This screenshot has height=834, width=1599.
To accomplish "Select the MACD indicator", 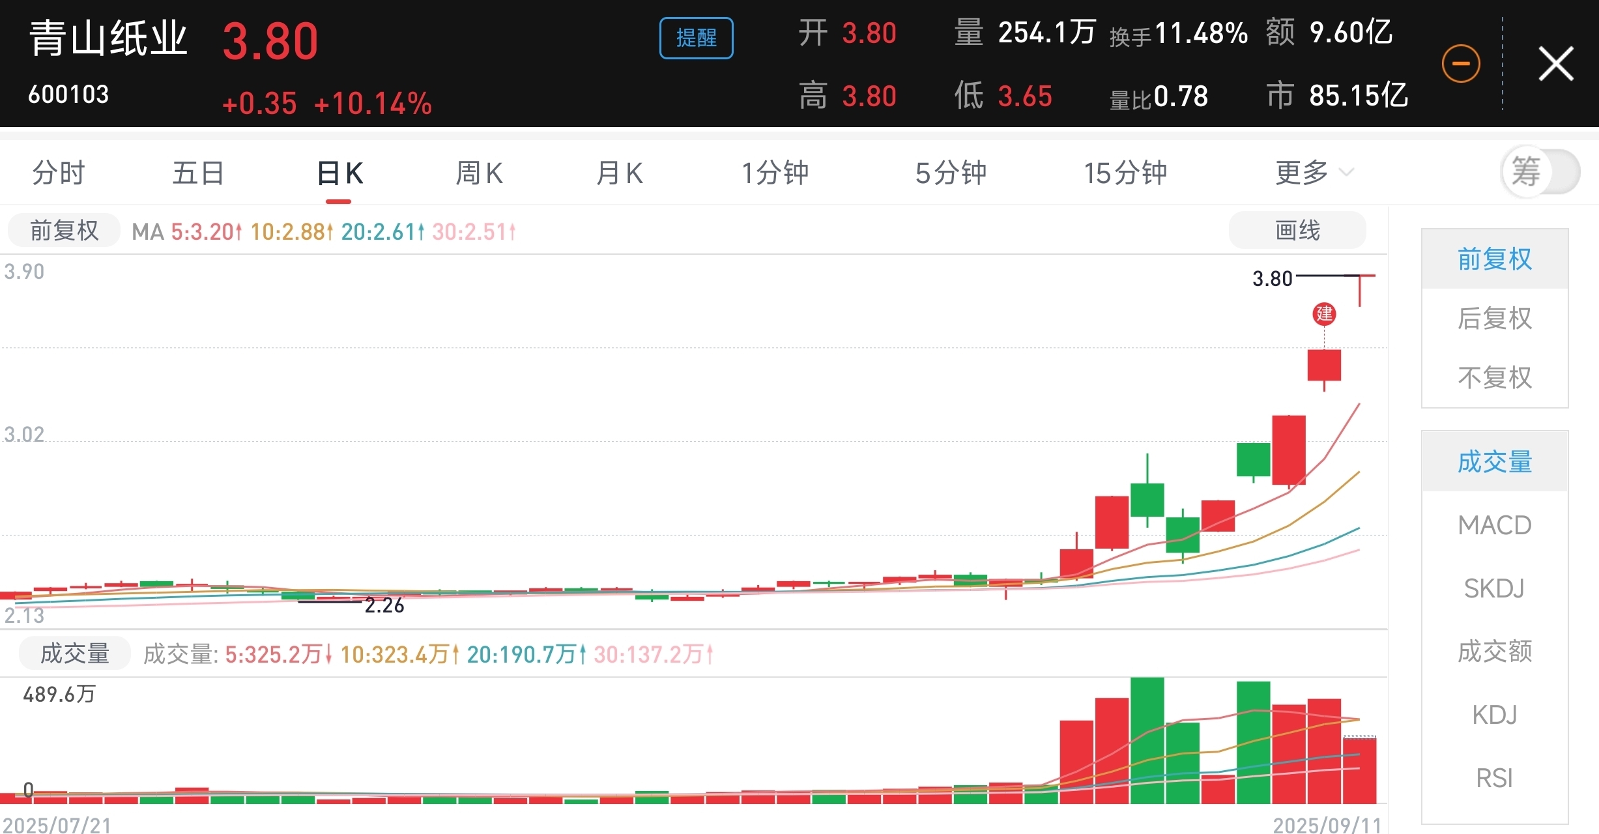I will point(1495,525).
